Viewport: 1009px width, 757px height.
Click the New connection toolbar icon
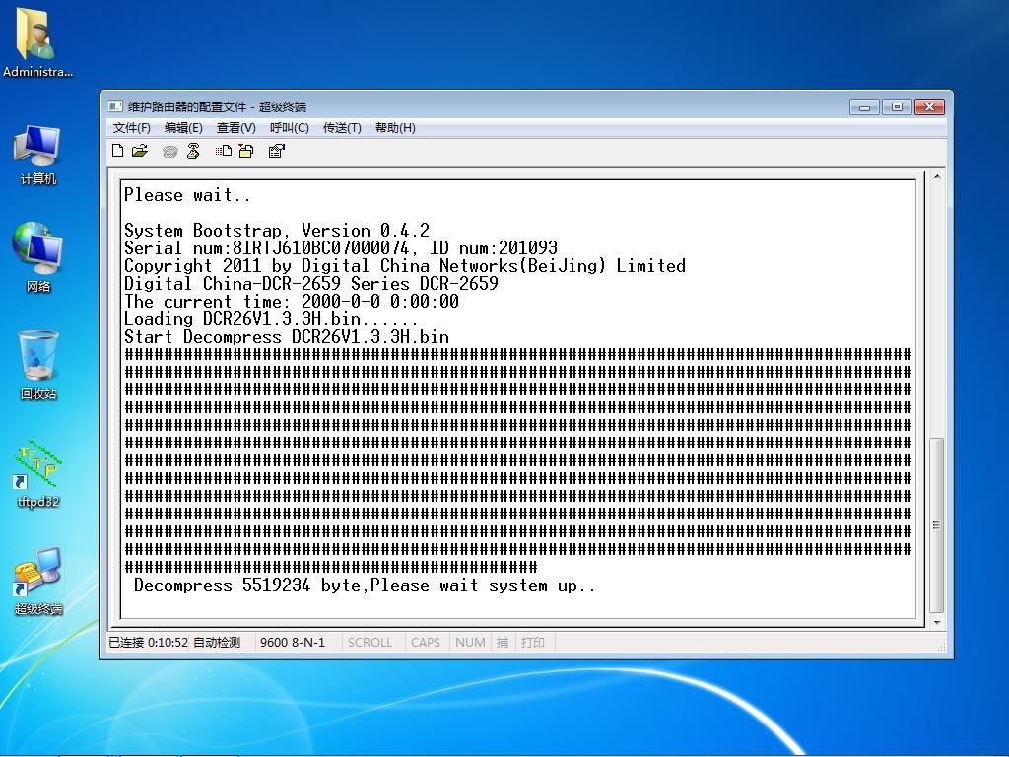tap(118, 151)
